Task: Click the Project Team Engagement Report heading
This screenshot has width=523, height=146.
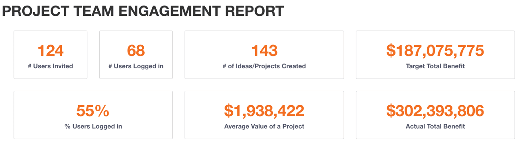Action: (143, 12)
